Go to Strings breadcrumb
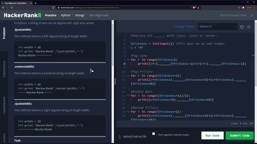The image size is (257, 144). point(80,15)
